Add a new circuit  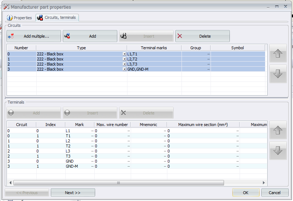pos(90,36)
